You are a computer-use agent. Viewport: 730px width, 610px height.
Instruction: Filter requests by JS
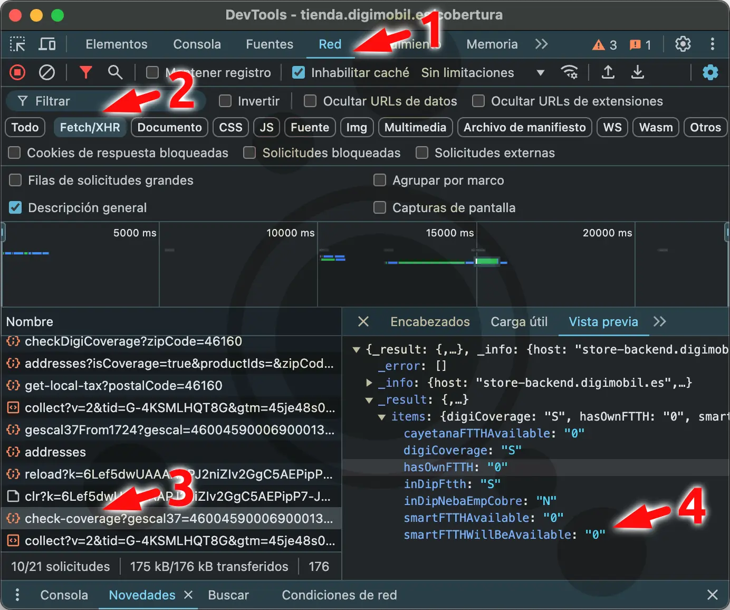pyautogui.click(x=266, y=127)
